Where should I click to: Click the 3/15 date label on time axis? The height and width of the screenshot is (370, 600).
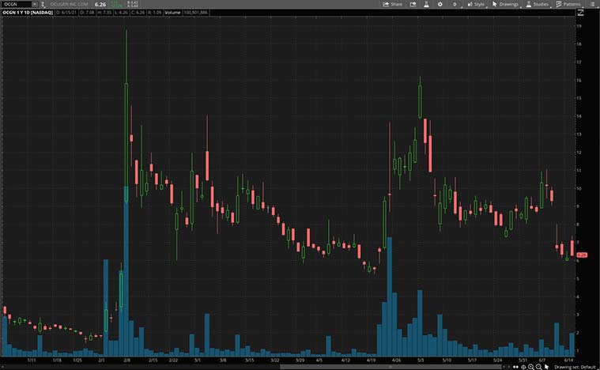pyautogui.click(x=250, y=360)
